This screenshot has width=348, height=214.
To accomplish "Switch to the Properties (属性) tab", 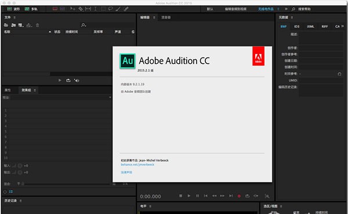I will (8, 90).
